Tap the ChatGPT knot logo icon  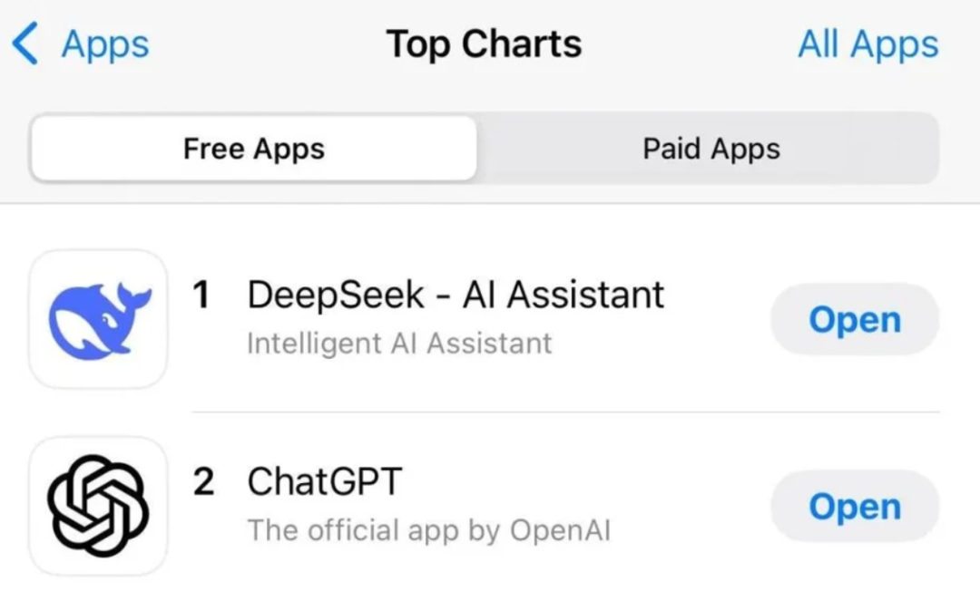(98, 506)
